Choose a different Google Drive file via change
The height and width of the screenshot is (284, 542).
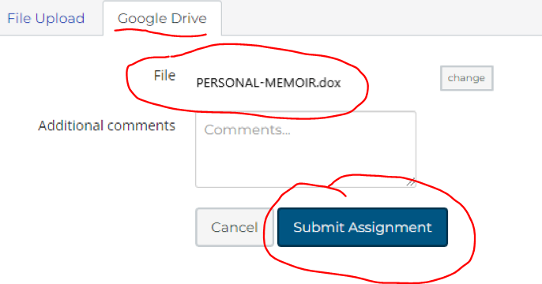pyautogui.click(x=467, y=78)
